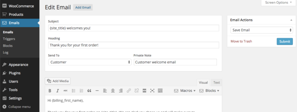Collapse the Email Actions panel
This screenshot has width=297, height=112.
point(291,20)
